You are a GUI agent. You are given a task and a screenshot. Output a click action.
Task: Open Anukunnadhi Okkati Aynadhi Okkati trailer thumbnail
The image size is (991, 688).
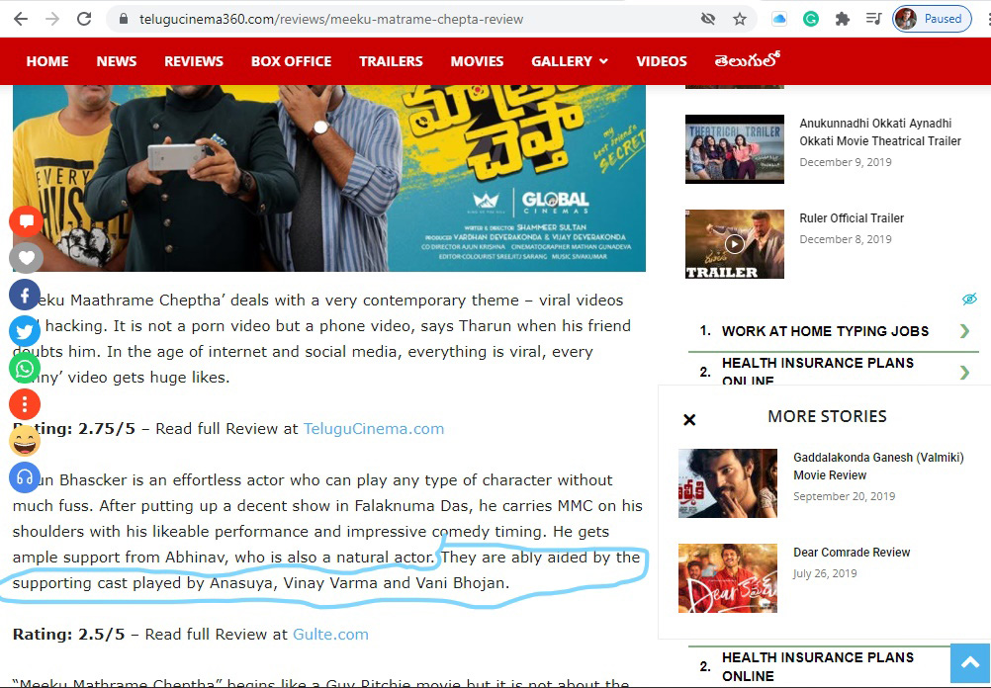735,149
